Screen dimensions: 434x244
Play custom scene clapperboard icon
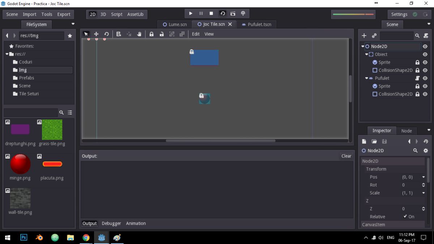(233, 13)
